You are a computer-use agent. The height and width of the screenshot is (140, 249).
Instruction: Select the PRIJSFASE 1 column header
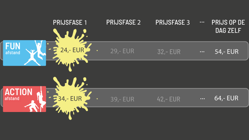pos(70,22)
